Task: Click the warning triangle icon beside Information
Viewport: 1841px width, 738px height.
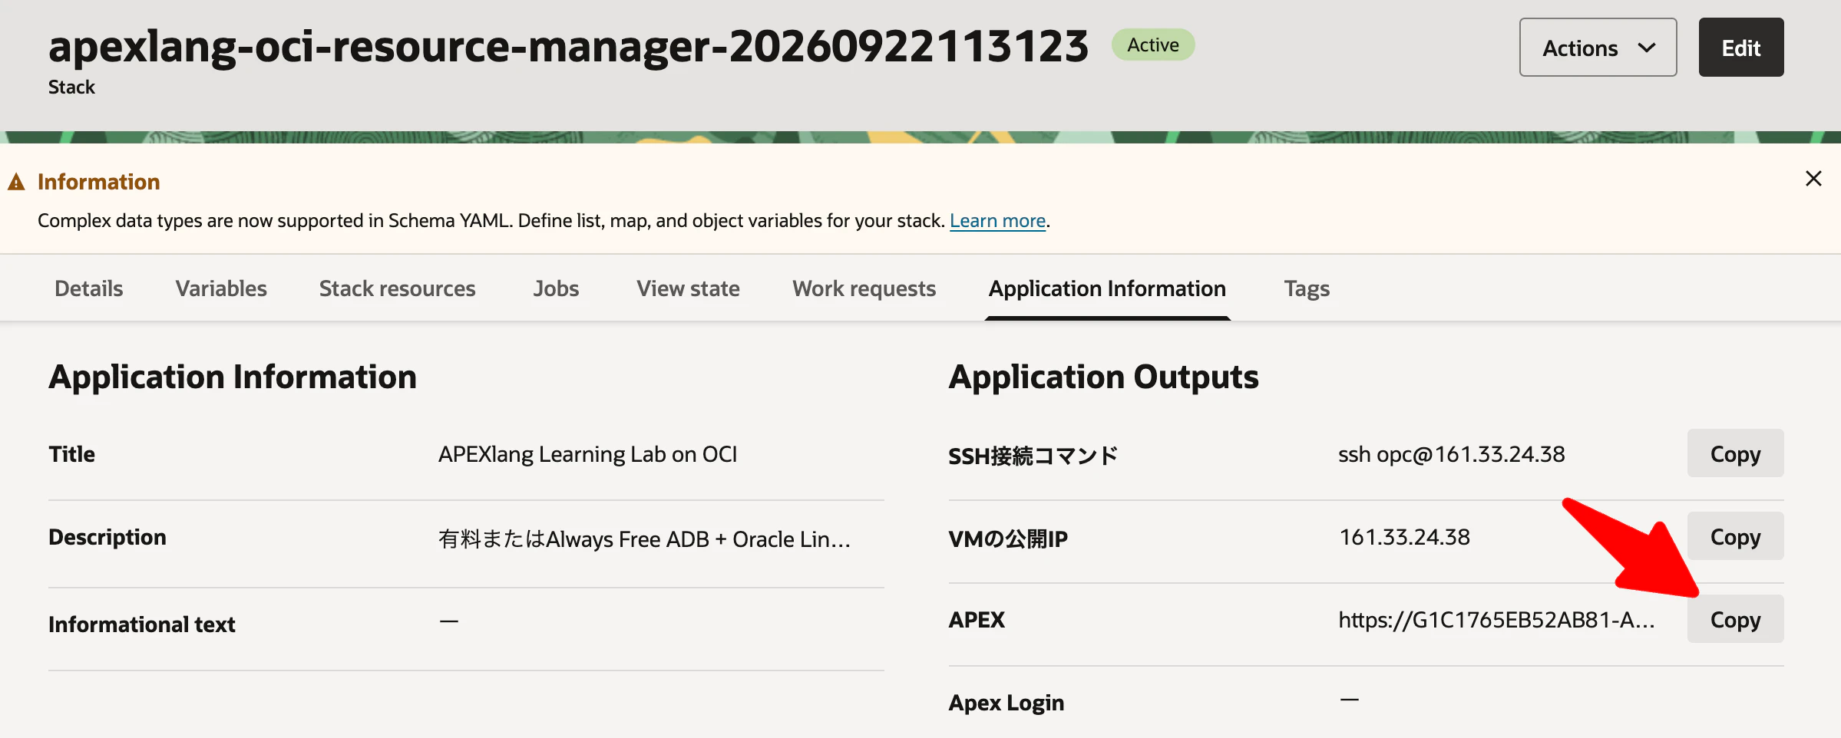Action: (16, 182)
